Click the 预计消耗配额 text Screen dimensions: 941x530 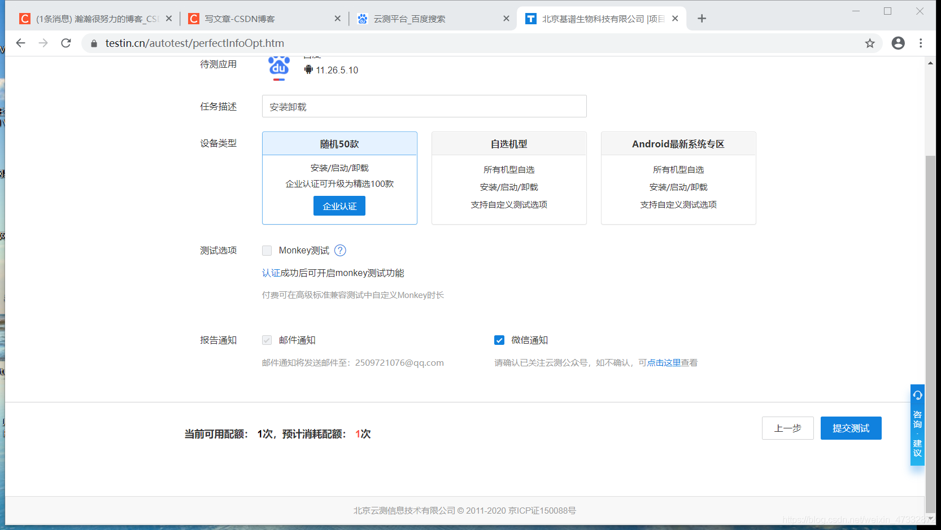click(315, 433)
